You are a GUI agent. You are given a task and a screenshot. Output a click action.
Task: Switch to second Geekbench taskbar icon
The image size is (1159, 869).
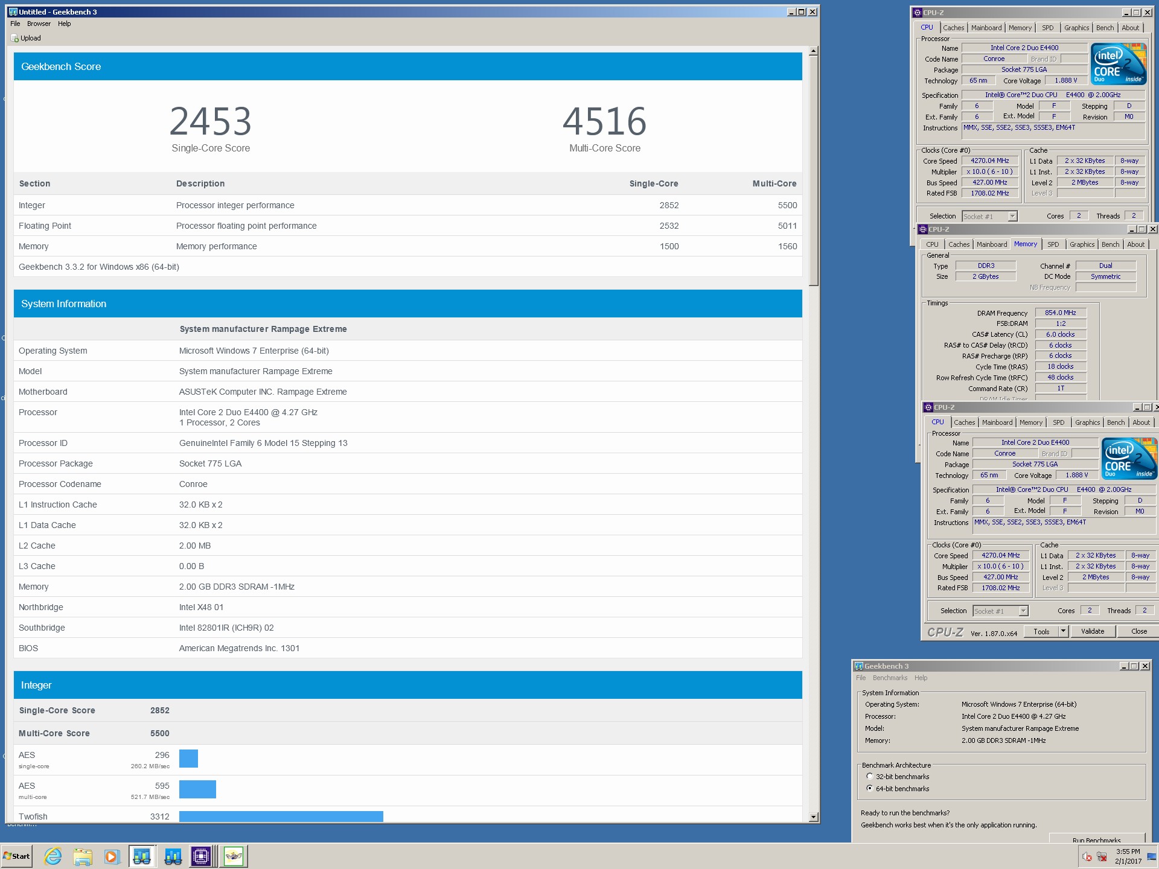(x=173, y=856)
